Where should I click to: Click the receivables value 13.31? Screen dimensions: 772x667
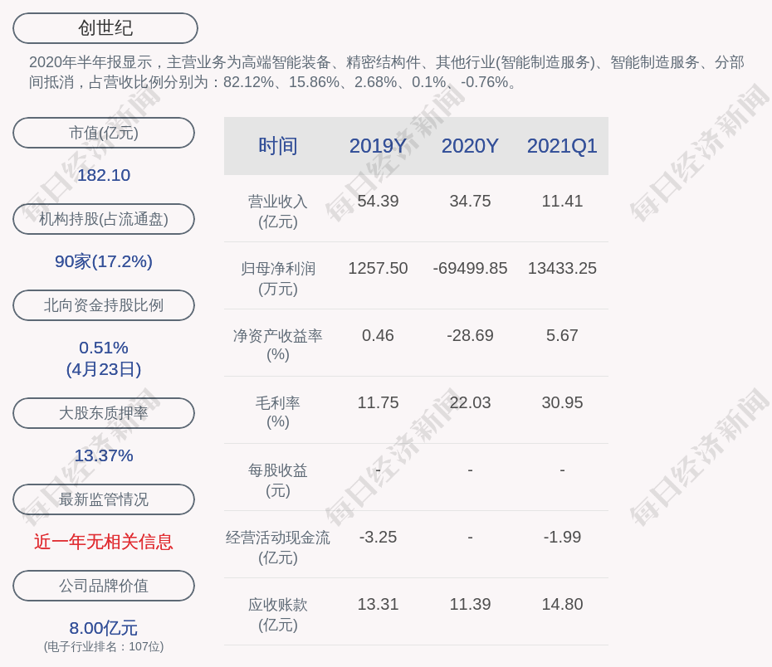coord(378,605)
